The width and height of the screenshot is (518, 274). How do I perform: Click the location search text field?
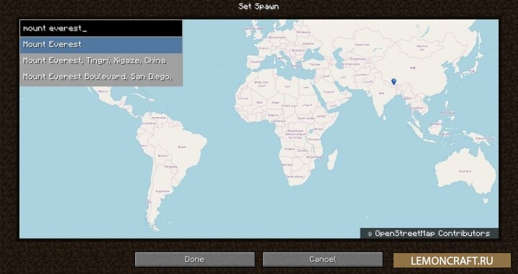click(101, 28)
